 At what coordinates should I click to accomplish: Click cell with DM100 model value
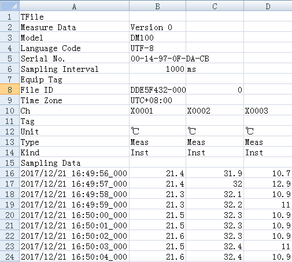point(157,38)
